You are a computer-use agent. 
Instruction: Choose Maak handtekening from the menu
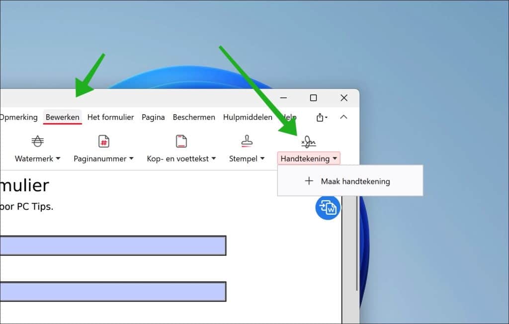click(x=350, y=181)
